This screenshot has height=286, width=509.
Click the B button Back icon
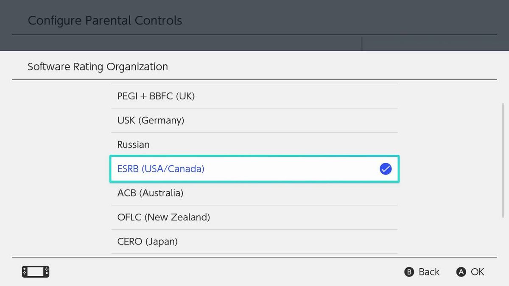point(408,272)
